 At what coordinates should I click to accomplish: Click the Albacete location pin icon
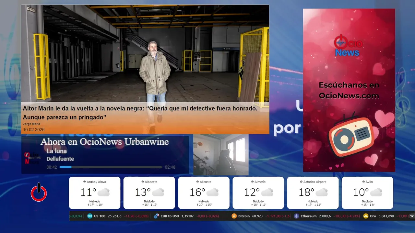click(143, 182)
